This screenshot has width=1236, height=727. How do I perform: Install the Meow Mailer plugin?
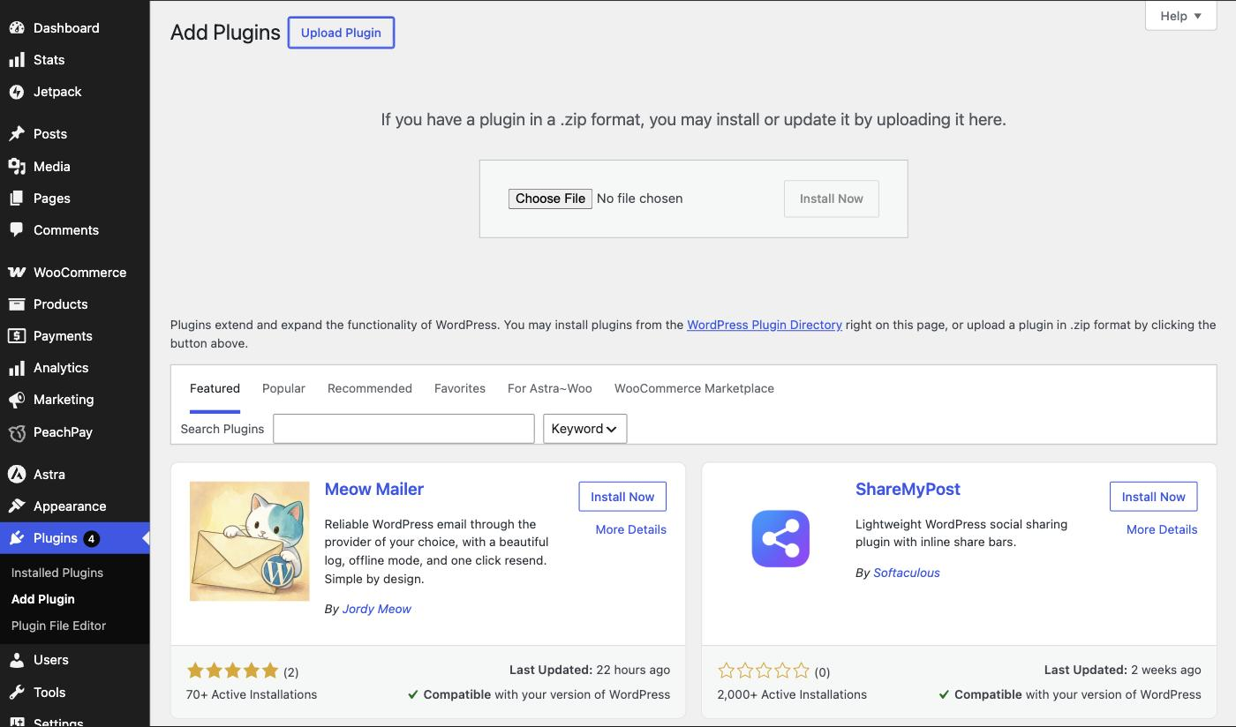pyautogui.click(x=622, y=497)
